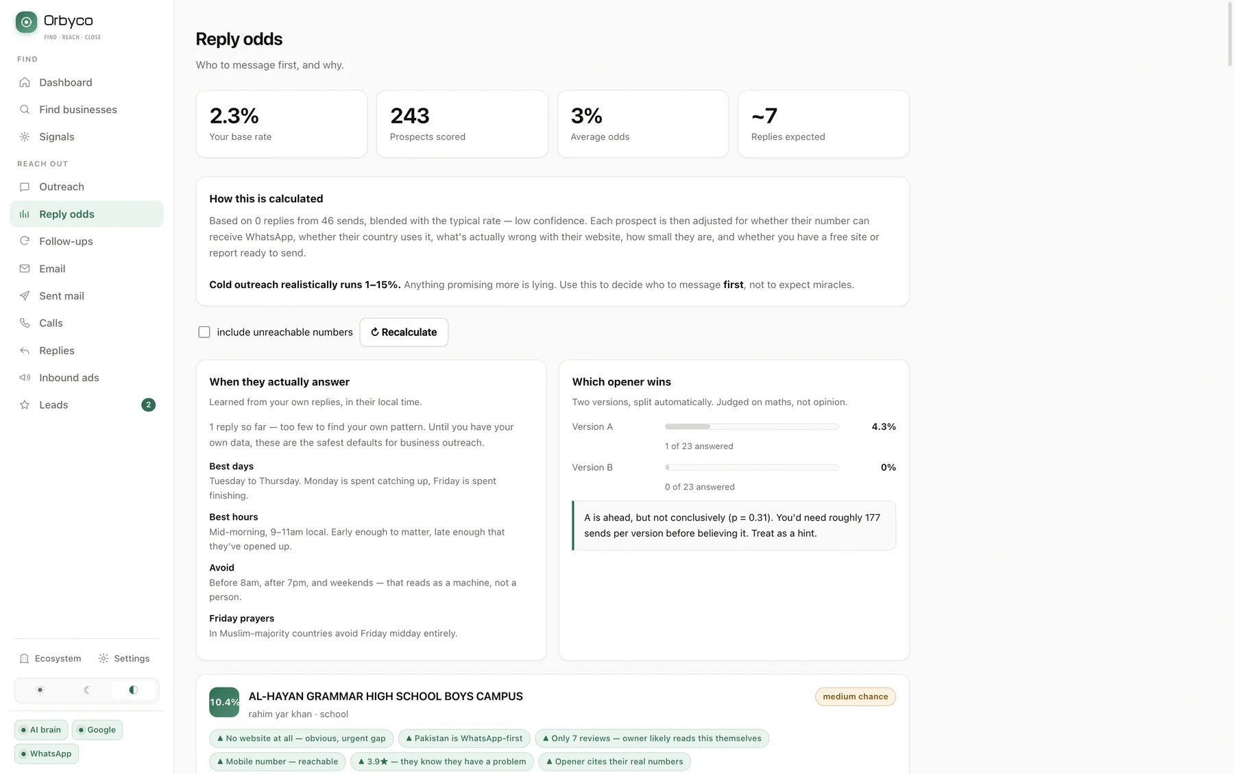Switch to light theme sun toggle
This screenshot has height=774, width=1234.
coord(40,690)
